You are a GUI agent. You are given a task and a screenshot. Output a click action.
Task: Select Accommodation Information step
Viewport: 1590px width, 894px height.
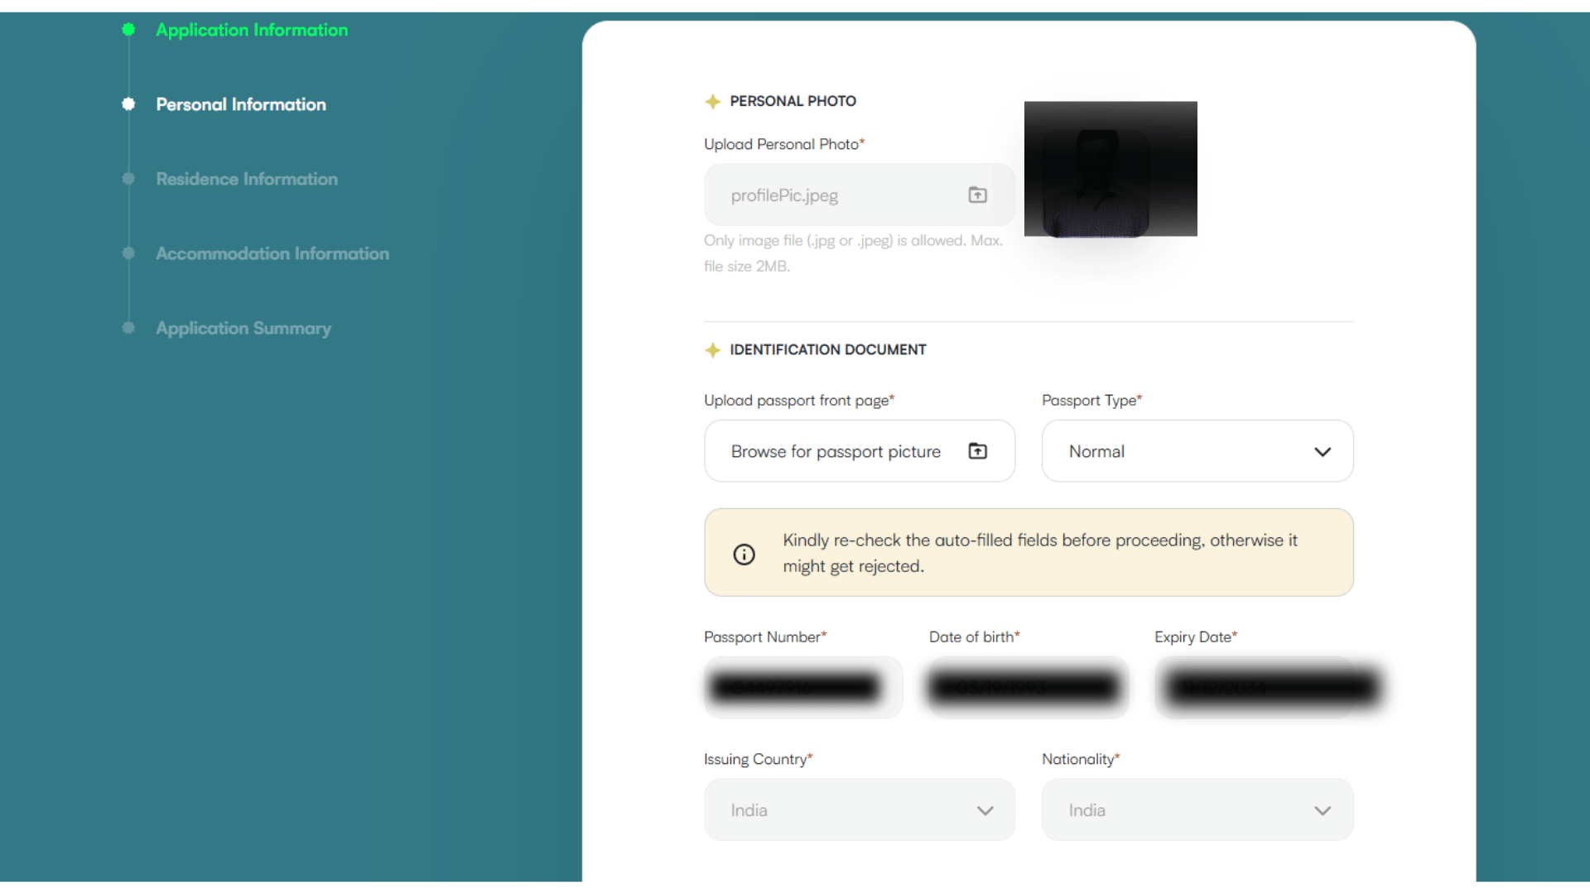[x=272, y=253]
